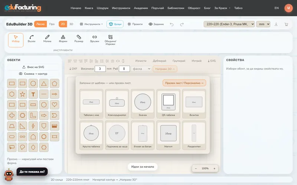Activate the Размер ruler tool
The height and width of the screenshot is (185, 297).
(79, 39)
